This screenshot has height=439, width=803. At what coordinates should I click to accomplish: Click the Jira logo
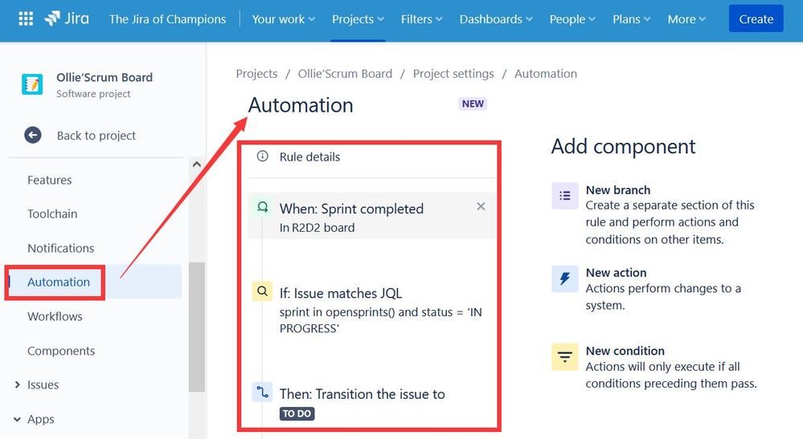point(67,19)
